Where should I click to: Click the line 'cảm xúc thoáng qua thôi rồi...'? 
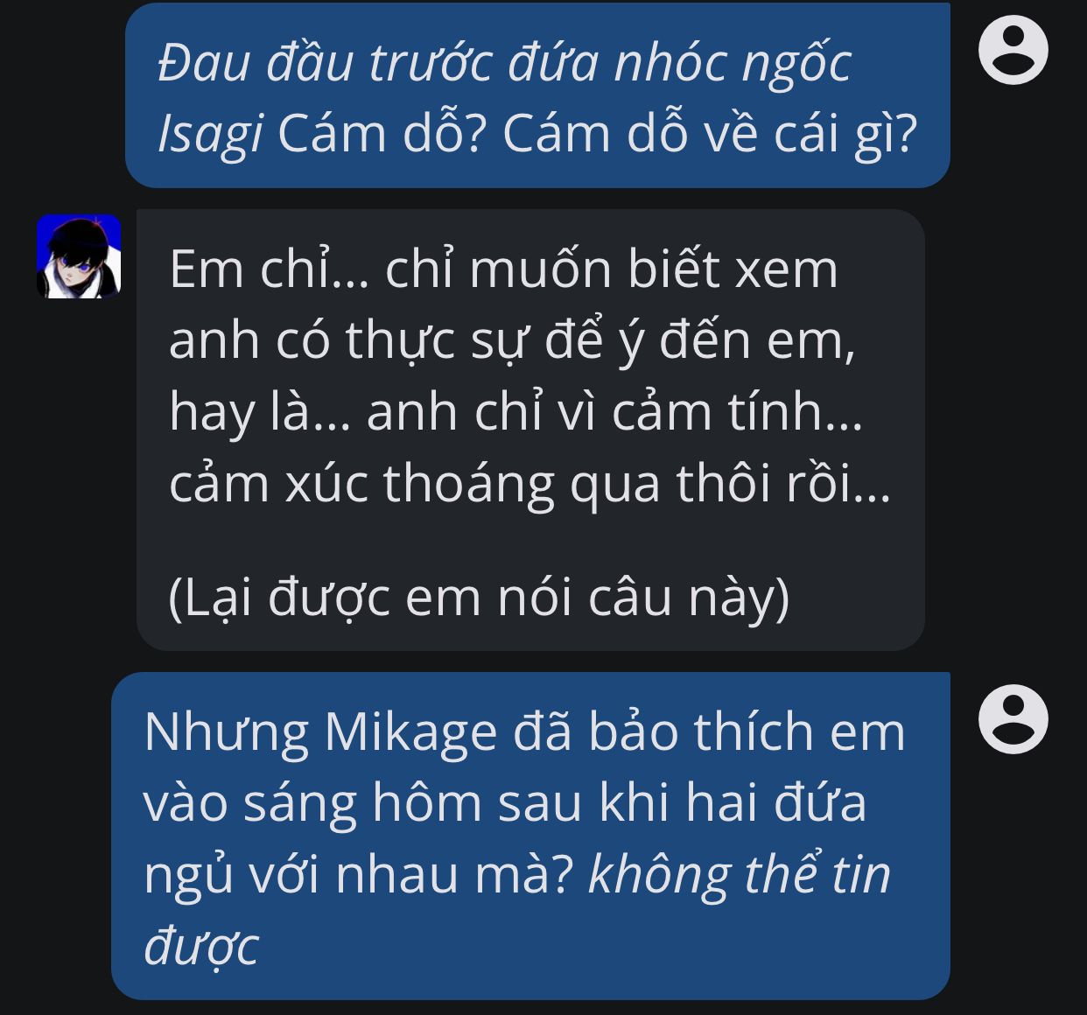tap(529, 482)
